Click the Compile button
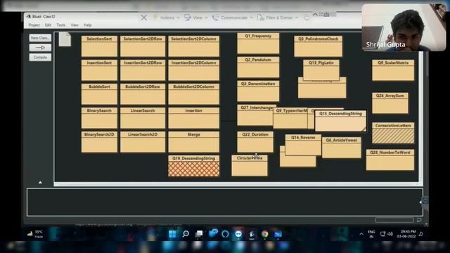 [x=40, y=58]
